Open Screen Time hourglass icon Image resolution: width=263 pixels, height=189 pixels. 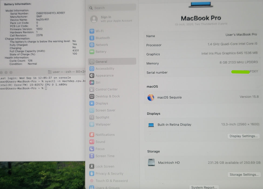(92, 156)
